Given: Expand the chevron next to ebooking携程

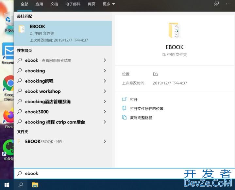Looking at the screenshot, I should click(105, 81).
